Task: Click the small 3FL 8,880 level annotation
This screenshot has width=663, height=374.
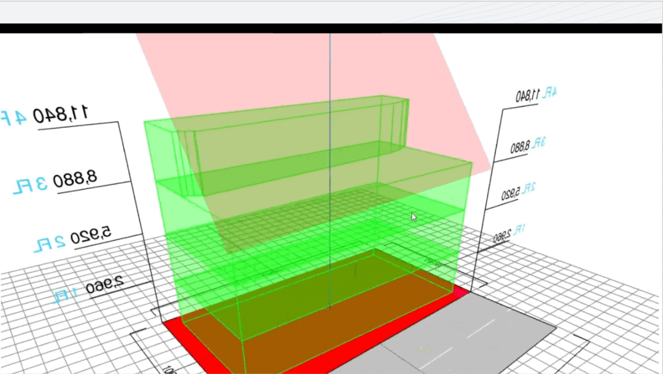Action: (528, 145)
